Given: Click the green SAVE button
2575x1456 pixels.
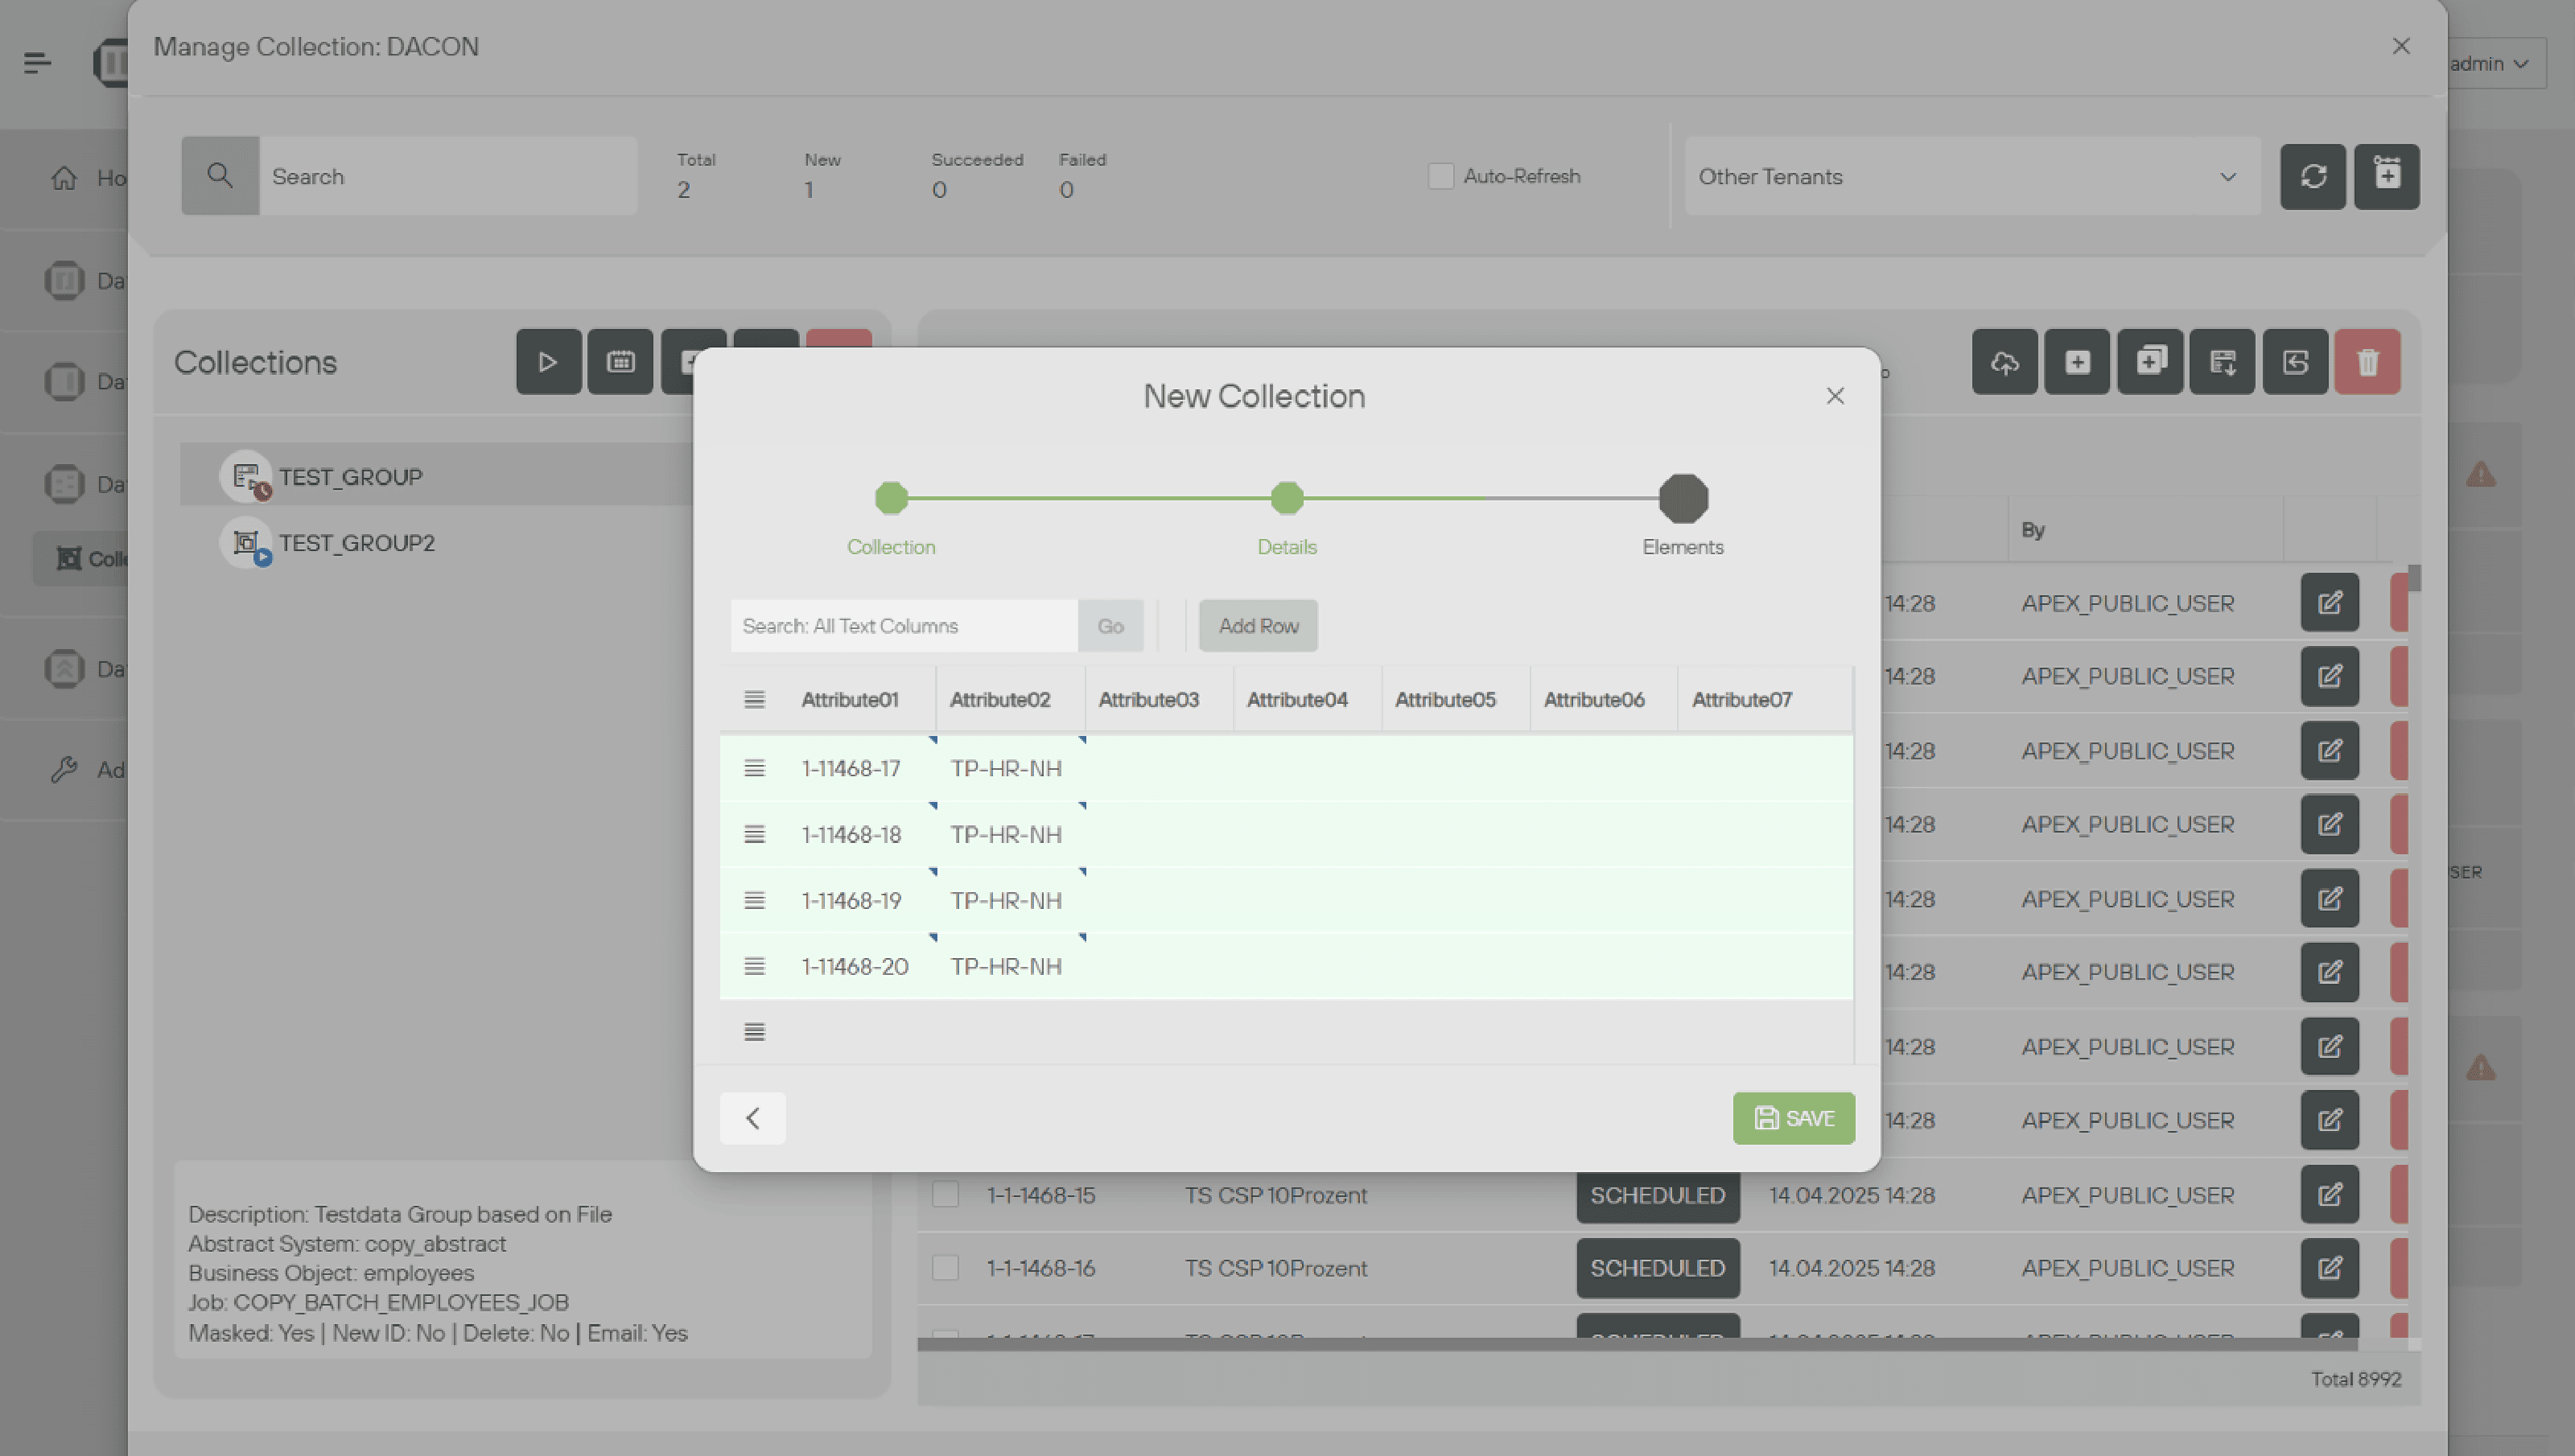Looking at the screenshot, I should [x=1793, y=1118].
